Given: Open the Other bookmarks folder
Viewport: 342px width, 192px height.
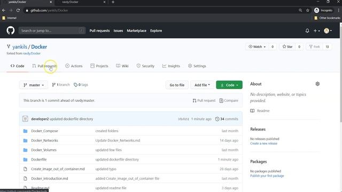Looking at the screenshot, I should click(327, 18).
